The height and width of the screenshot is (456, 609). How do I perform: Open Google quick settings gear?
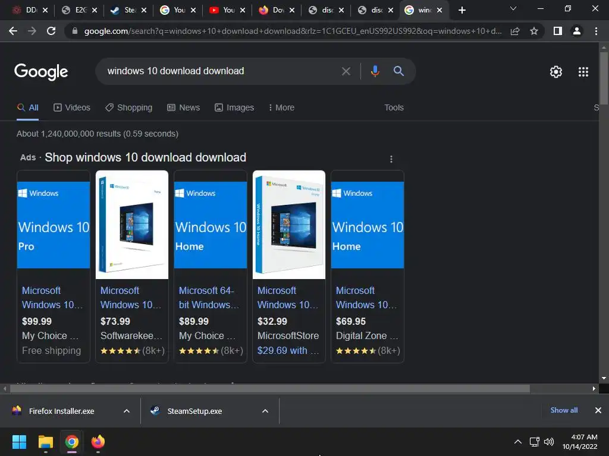[556, 72]
